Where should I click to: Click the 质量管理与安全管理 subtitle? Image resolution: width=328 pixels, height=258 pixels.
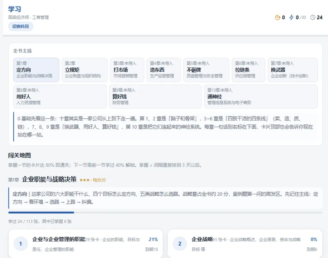point(204,76)
